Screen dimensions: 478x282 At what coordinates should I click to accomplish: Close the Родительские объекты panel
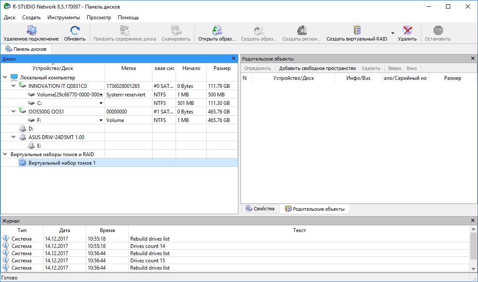click(x=472, y=58)
